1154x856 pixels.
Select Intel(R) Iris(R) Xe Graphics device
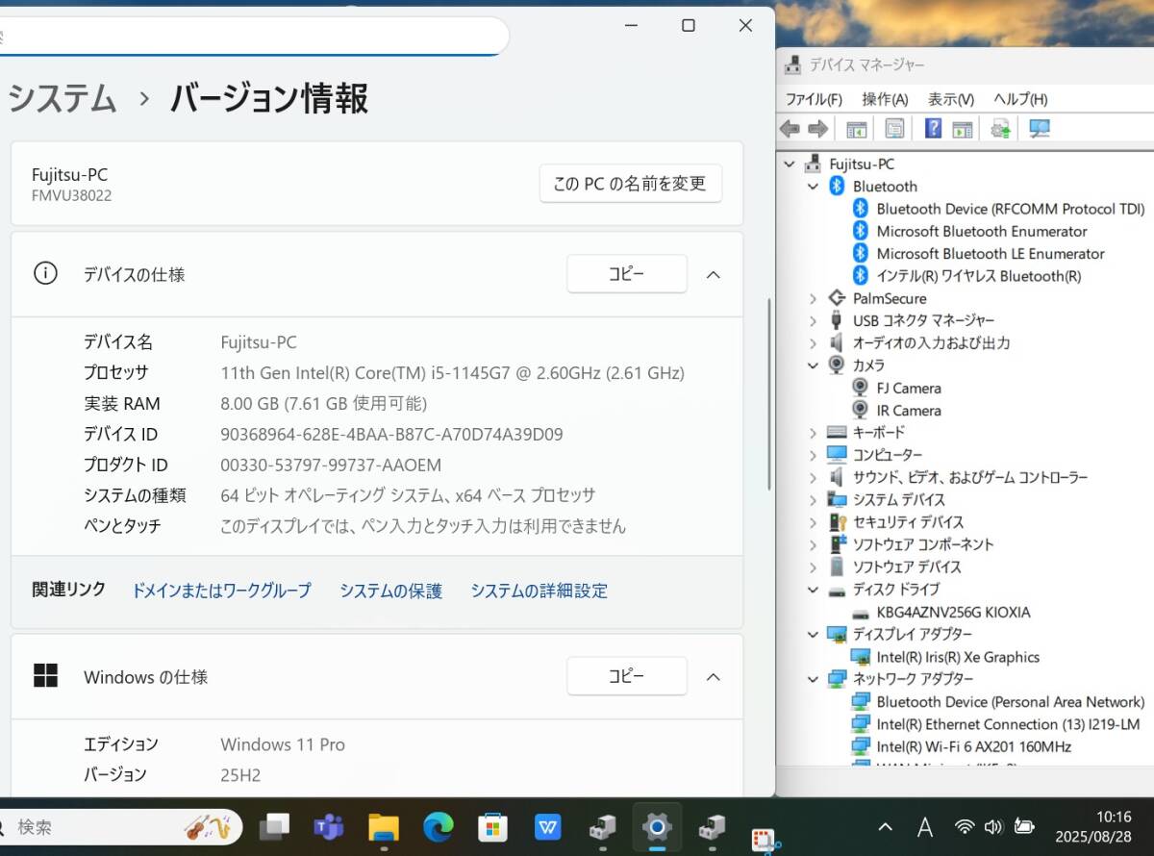click(x=957, y=657)
